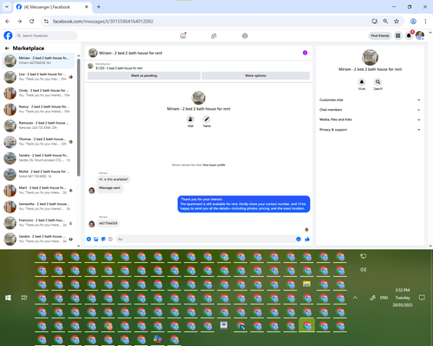Open the Groups tab in Facebook nav
Screen dimensions: 433x346
[x=245, y=35]
